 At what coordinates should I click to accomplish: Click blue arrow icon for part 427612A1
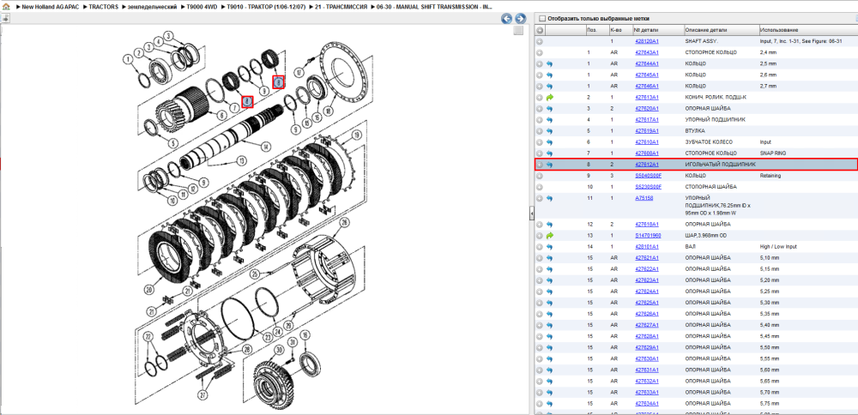tap(549, 165)
